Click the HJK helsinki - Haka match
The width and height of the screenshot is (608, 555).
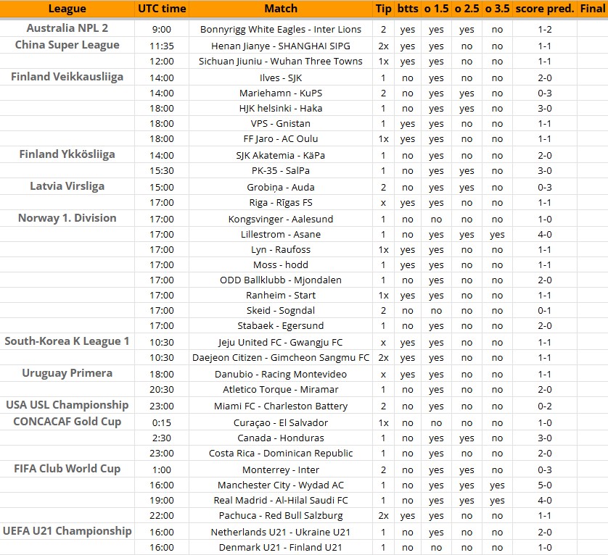pos(281,108)
